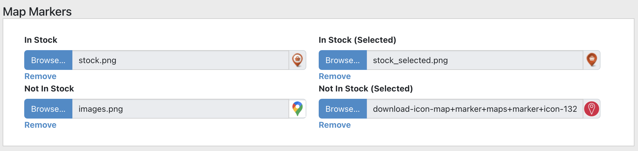Viewport: 638px width, 151px height.
Task: Click the Google Maps pin preview icon
Action: coord(297,109)
